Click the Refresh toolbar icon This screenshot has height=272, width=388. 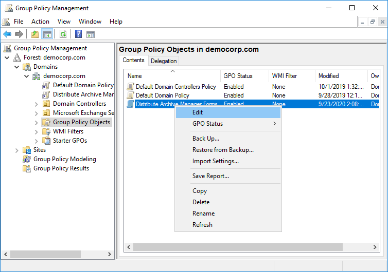(63, 34)
